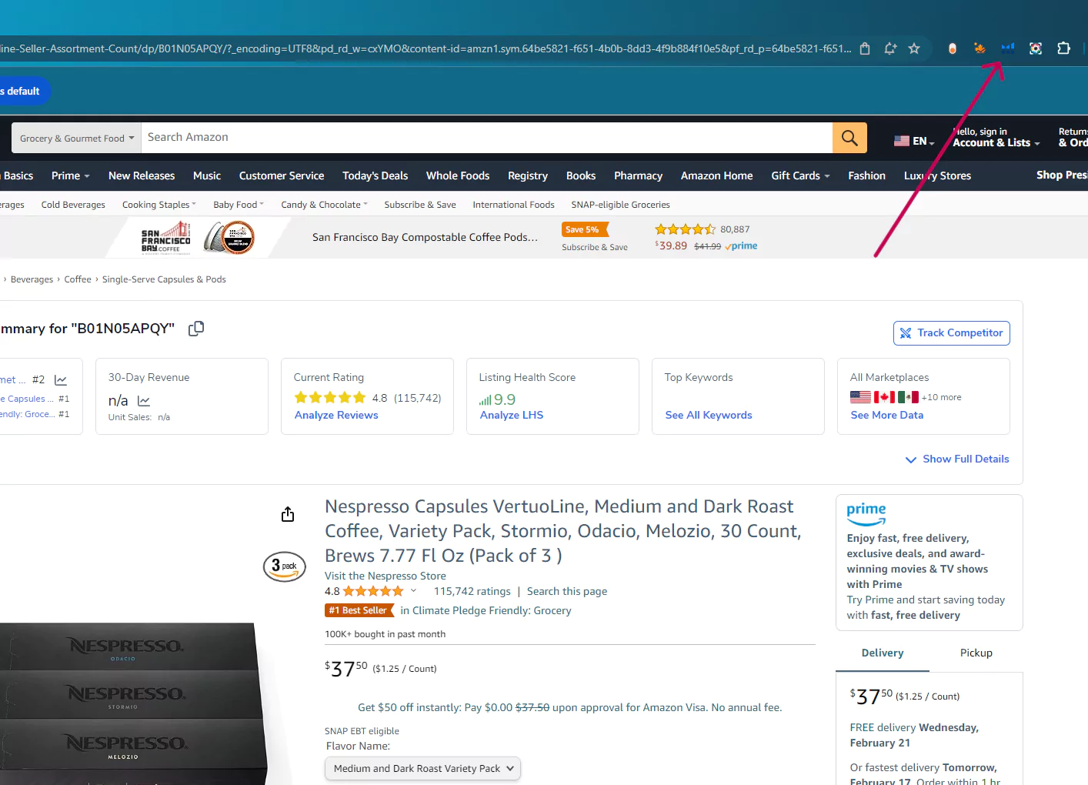This screenshot has width=1088, height=785.
Task: Toggle the orange switch extension in the toolbar
Action: [953, 48]
